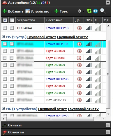Screen dimensions: 113x136
Task: Click clock icon in Едет 23 км/ч row
Action: pos(79,93)
